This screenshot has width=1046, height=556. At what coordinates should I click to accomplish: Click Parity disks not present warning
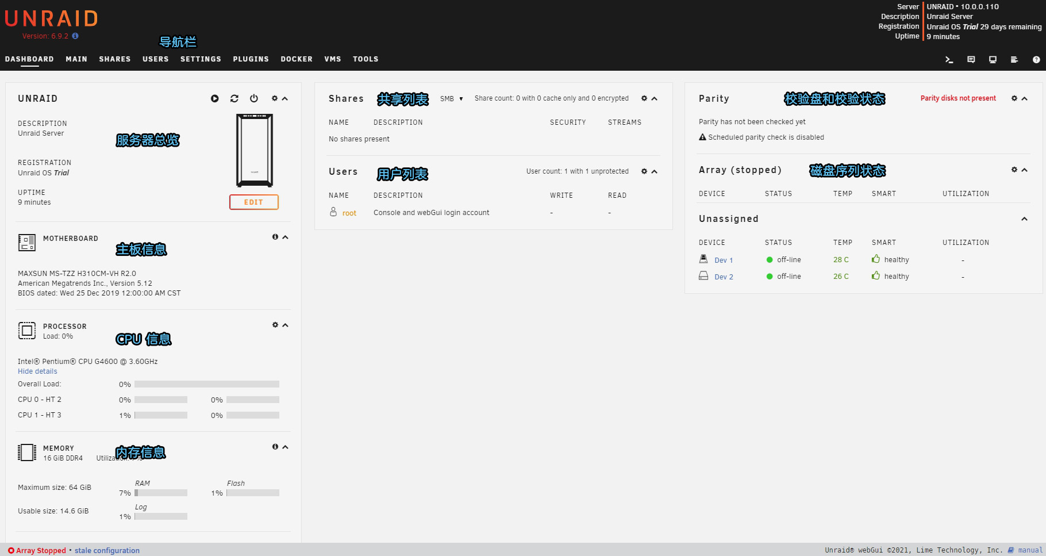958,98
